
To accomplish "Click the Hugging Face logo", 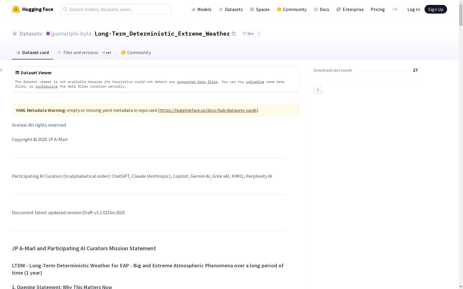I will [32, 9].
